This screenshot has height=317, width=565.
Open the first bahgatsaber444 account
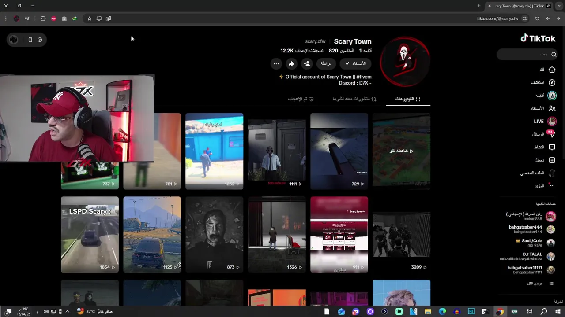(531, 229)
